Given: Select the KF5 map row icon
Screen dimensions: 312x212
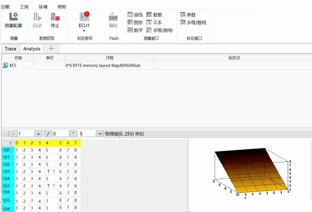Looking at the screenshot, I should (5, 65).
